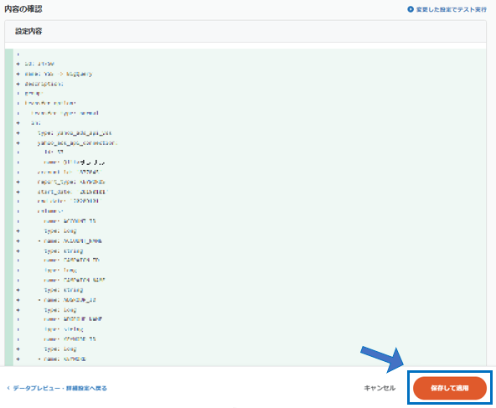
Task: Click plus marker beside description line
Action: pos(18,84)
